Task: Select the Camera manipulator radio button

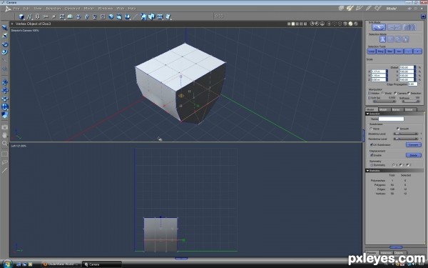Action: [395, 93]
